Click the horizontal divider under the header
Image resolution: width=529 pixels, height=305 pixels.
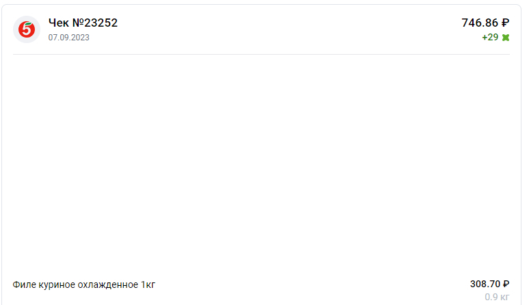point(261,54)
